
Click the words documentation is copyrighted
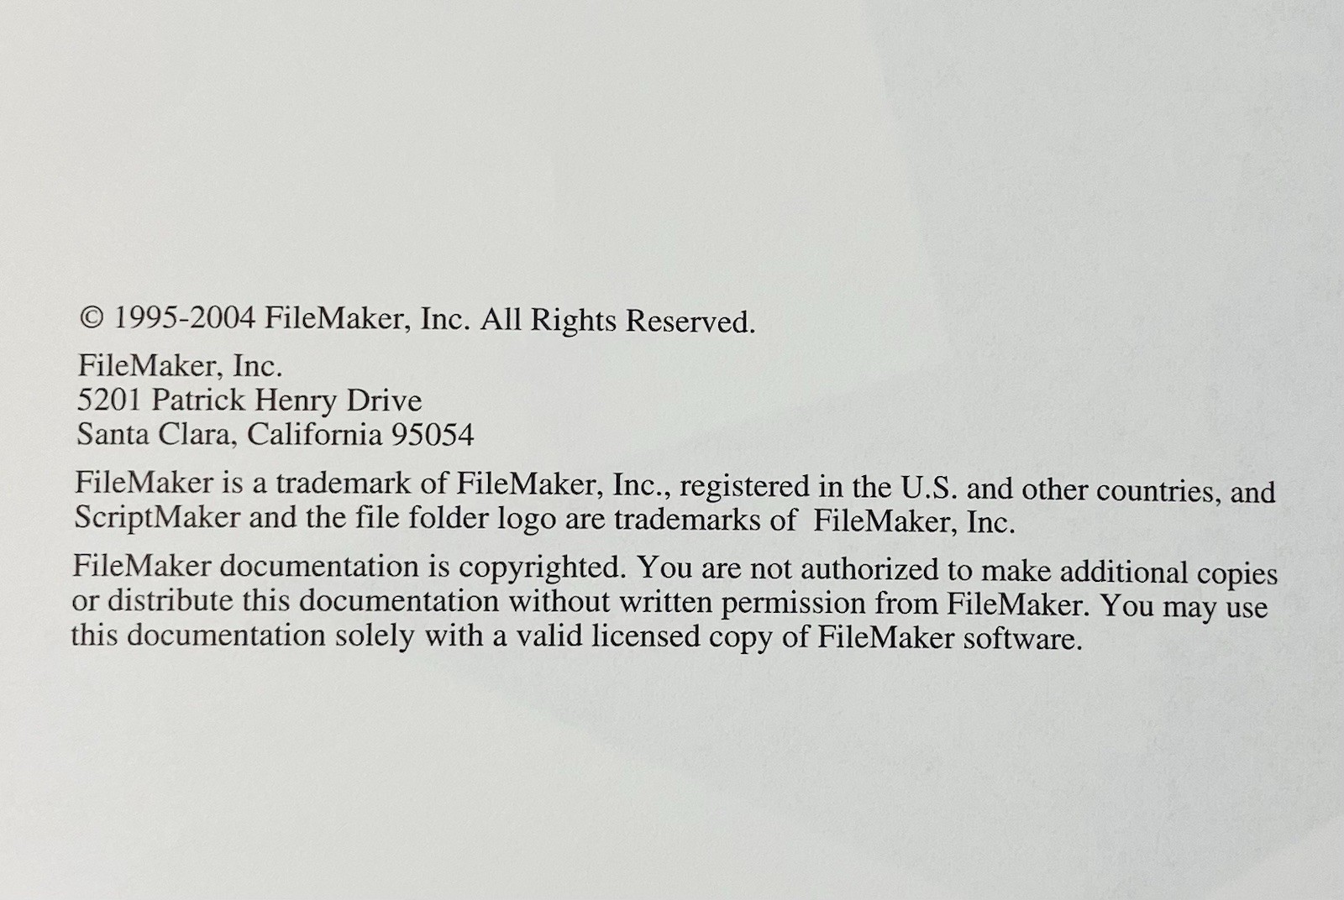click(x=420, y=568)
